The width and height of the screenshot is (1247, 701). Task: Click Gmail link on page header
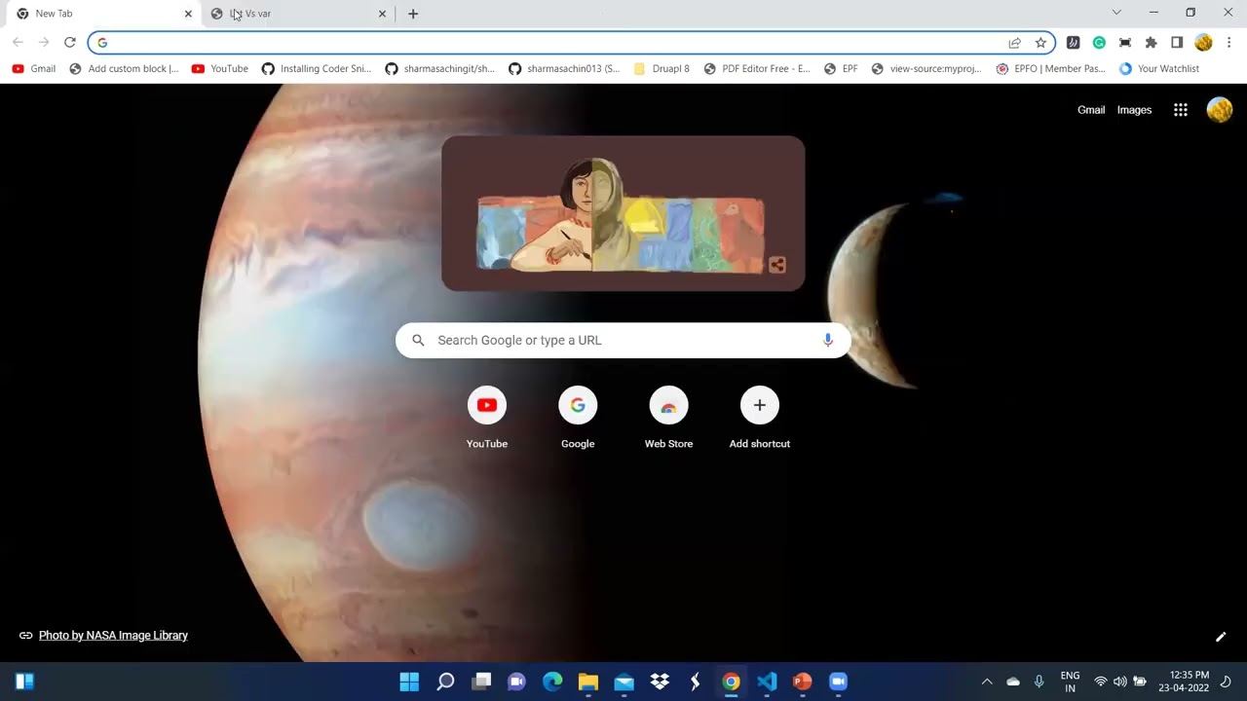[x=1091, y=110]
